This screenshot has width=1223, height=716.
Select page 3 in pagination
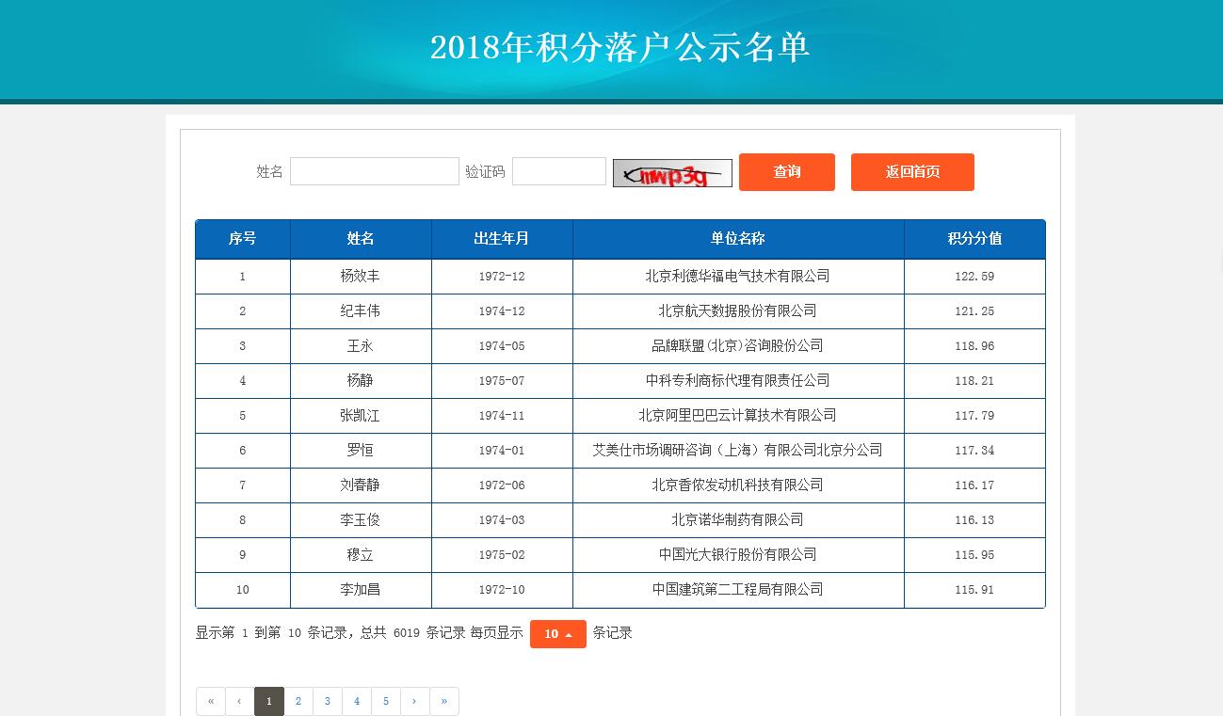point(327,701)
